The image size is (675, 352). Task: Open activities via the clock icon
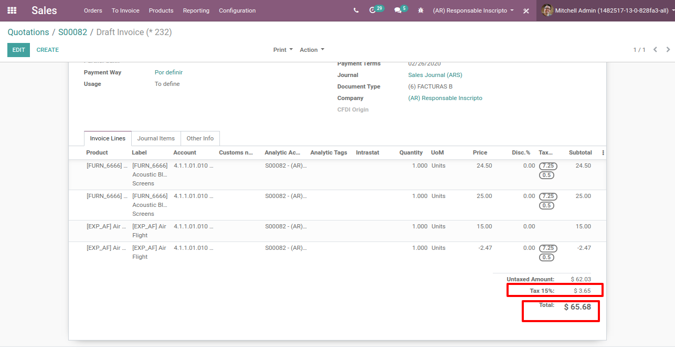tap(373, 10)
